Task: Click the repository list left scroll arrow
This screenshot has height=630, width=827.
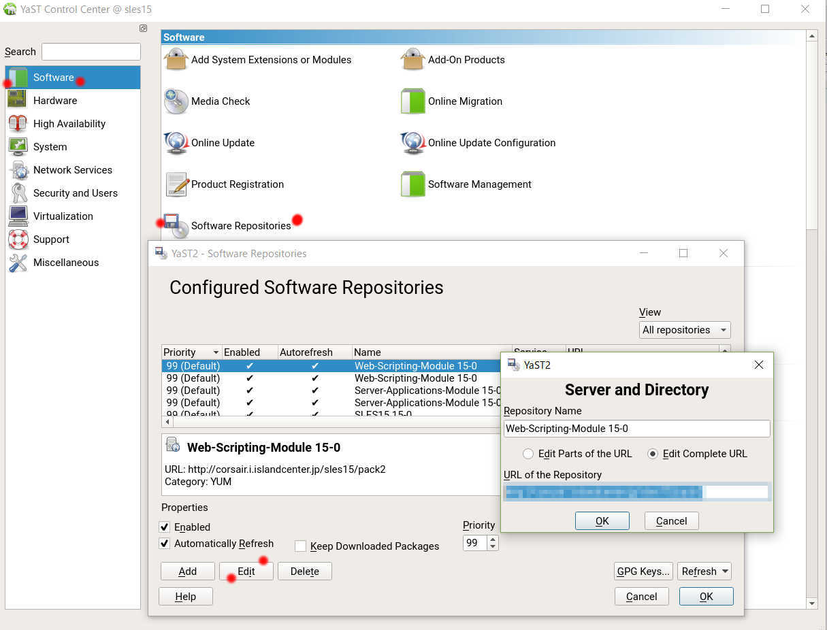Action: (x=167, y=422)
